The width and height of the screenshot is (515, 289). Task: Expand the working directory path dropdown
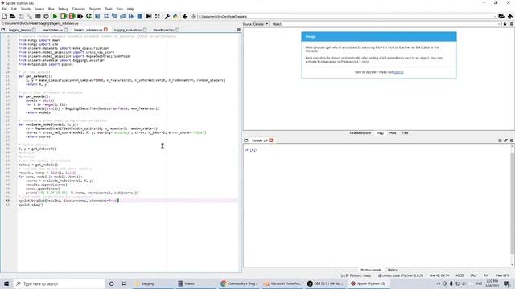click(495, 16)
